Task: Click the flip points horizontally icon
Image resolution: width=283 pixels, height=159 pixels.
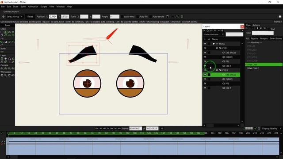Action: [x=177, y=17]
